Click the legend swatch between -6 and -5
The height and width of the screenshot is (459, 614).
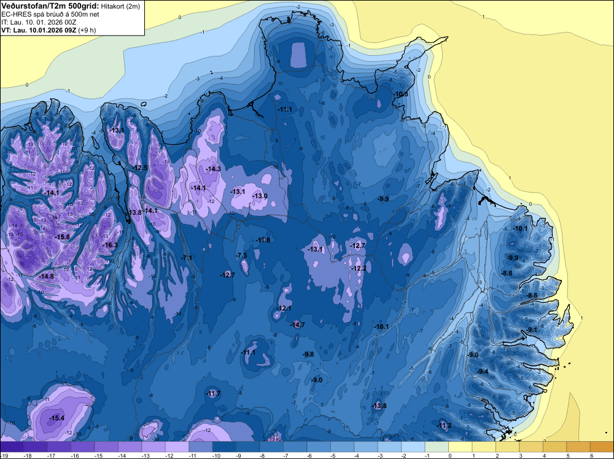pos(319,446)
